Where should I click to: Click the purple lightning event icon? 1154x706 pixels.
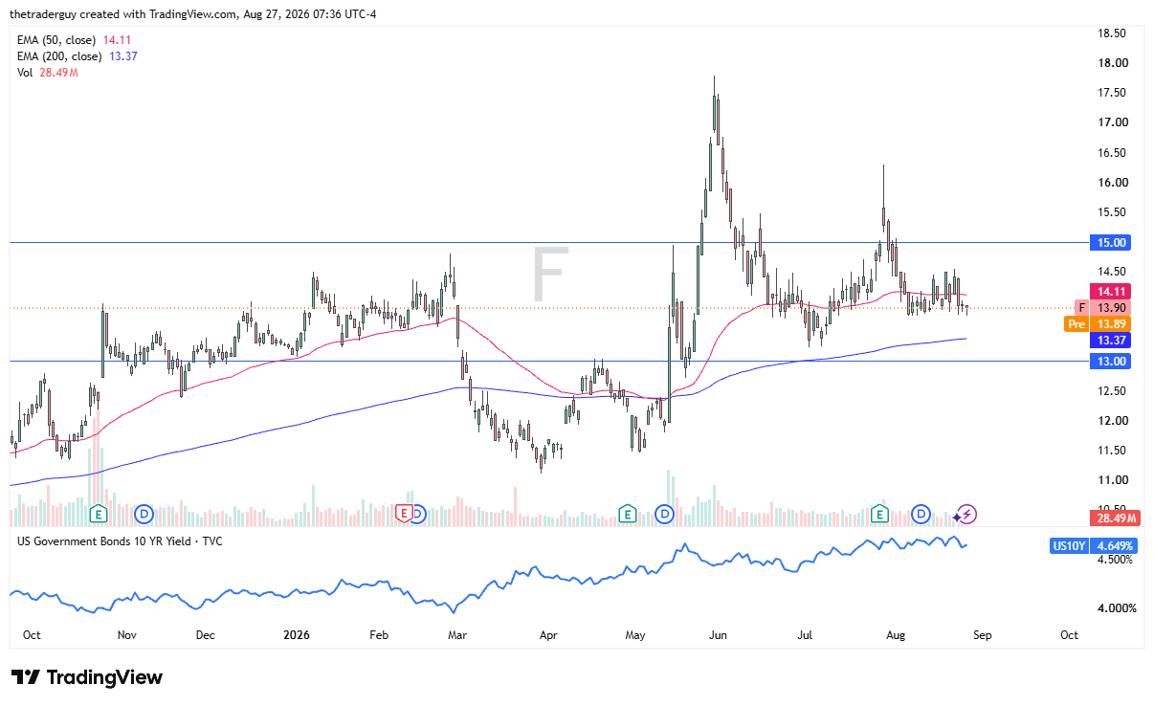point(967,515)
